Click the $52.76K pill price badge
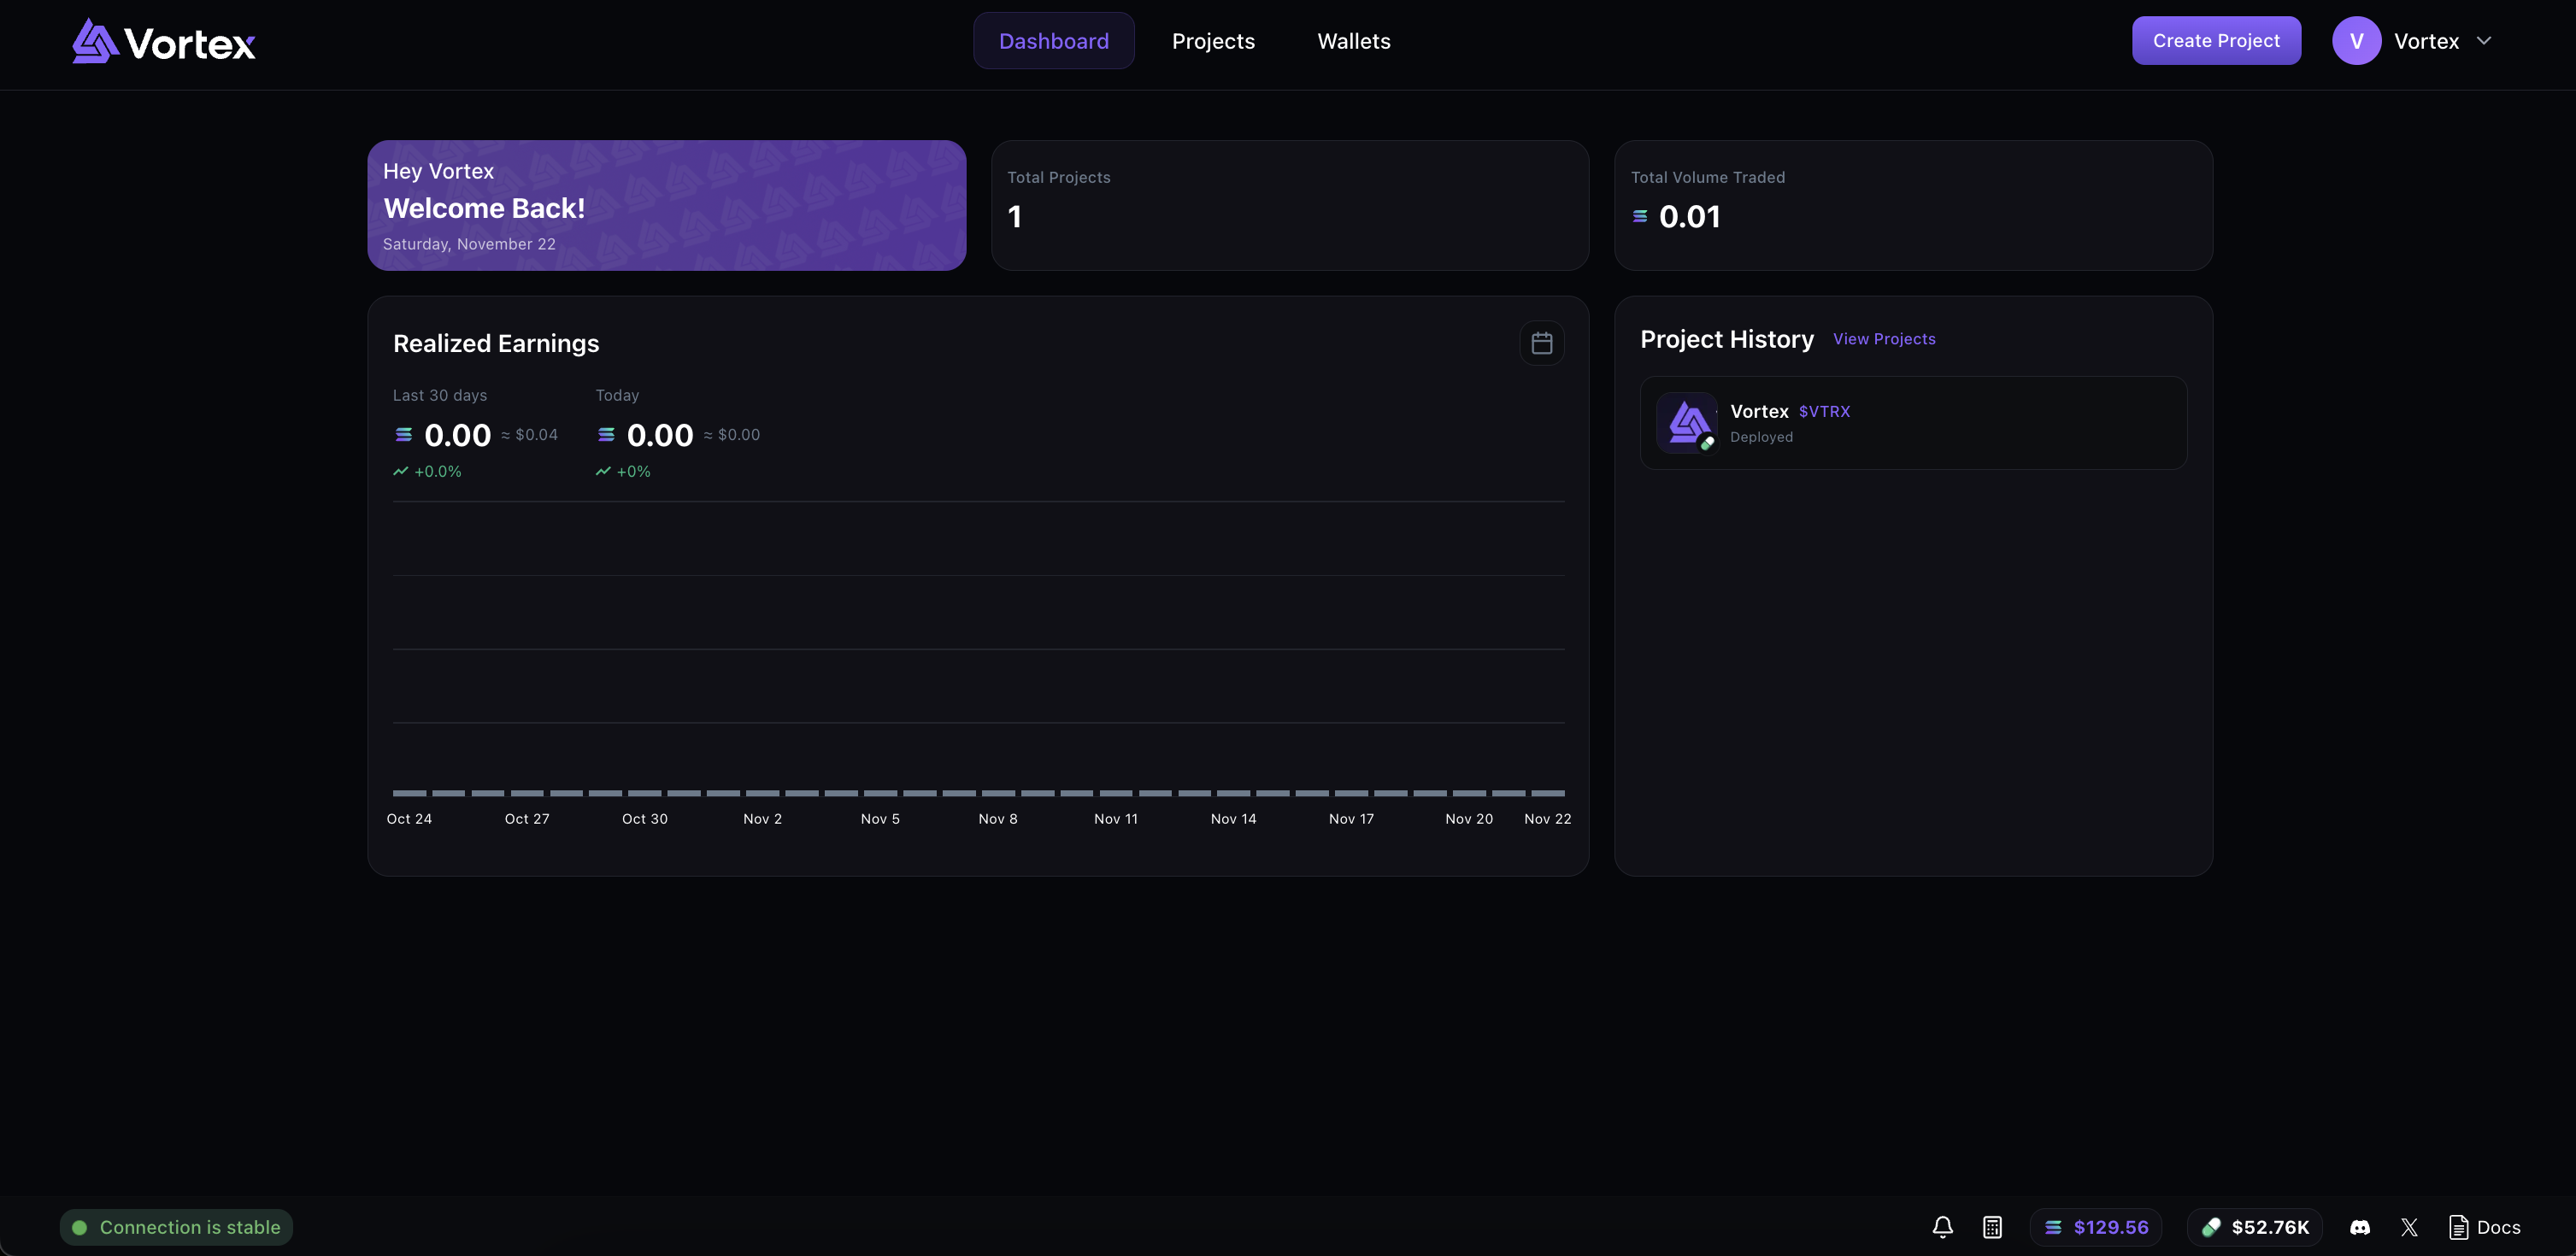The height and width of the screenshot is (1256, 2576). pyautogui.click(x=2255, y=1227)
